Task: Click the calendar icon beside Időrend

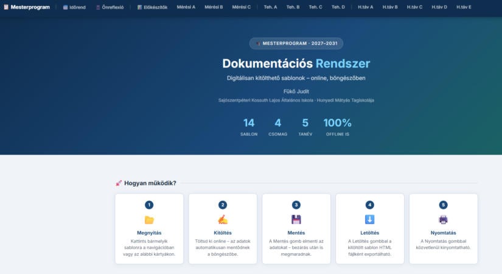Action: coord(65,7)
